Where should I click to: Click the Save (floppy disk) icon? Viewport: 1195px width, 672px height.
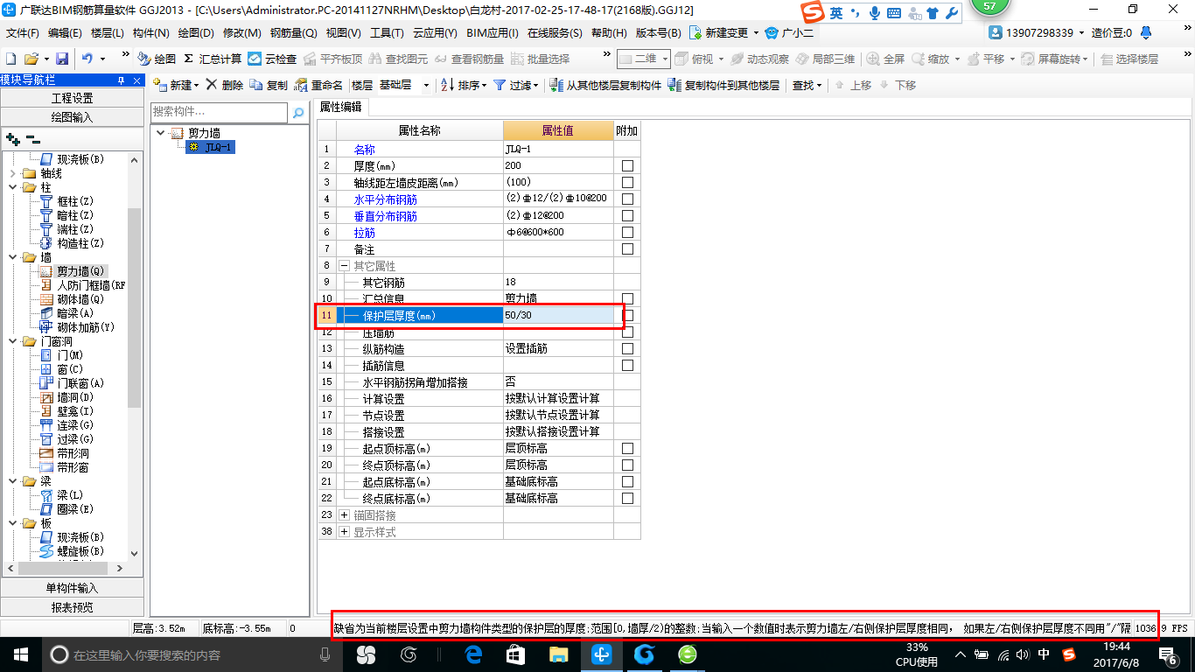(x=62, y=59)
